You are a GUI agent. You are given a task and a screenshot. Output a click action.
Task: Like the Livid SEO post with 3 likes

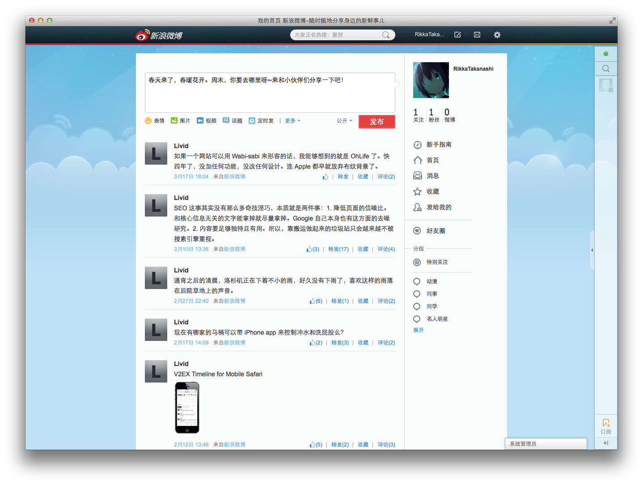click(313, 249)
